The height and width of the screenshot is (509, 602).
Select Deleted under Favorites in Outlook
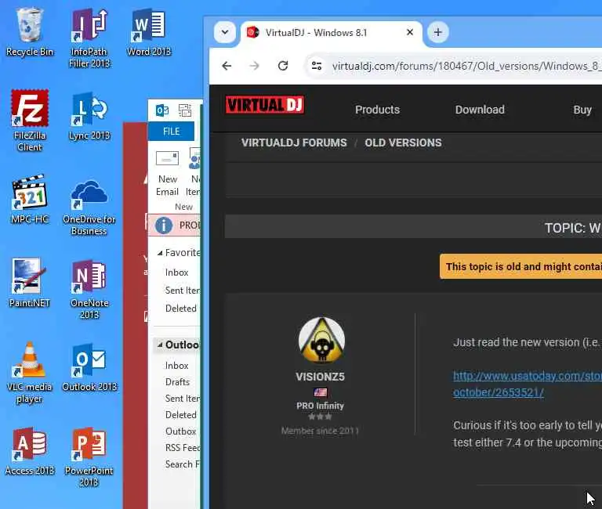tap(181, 309)
